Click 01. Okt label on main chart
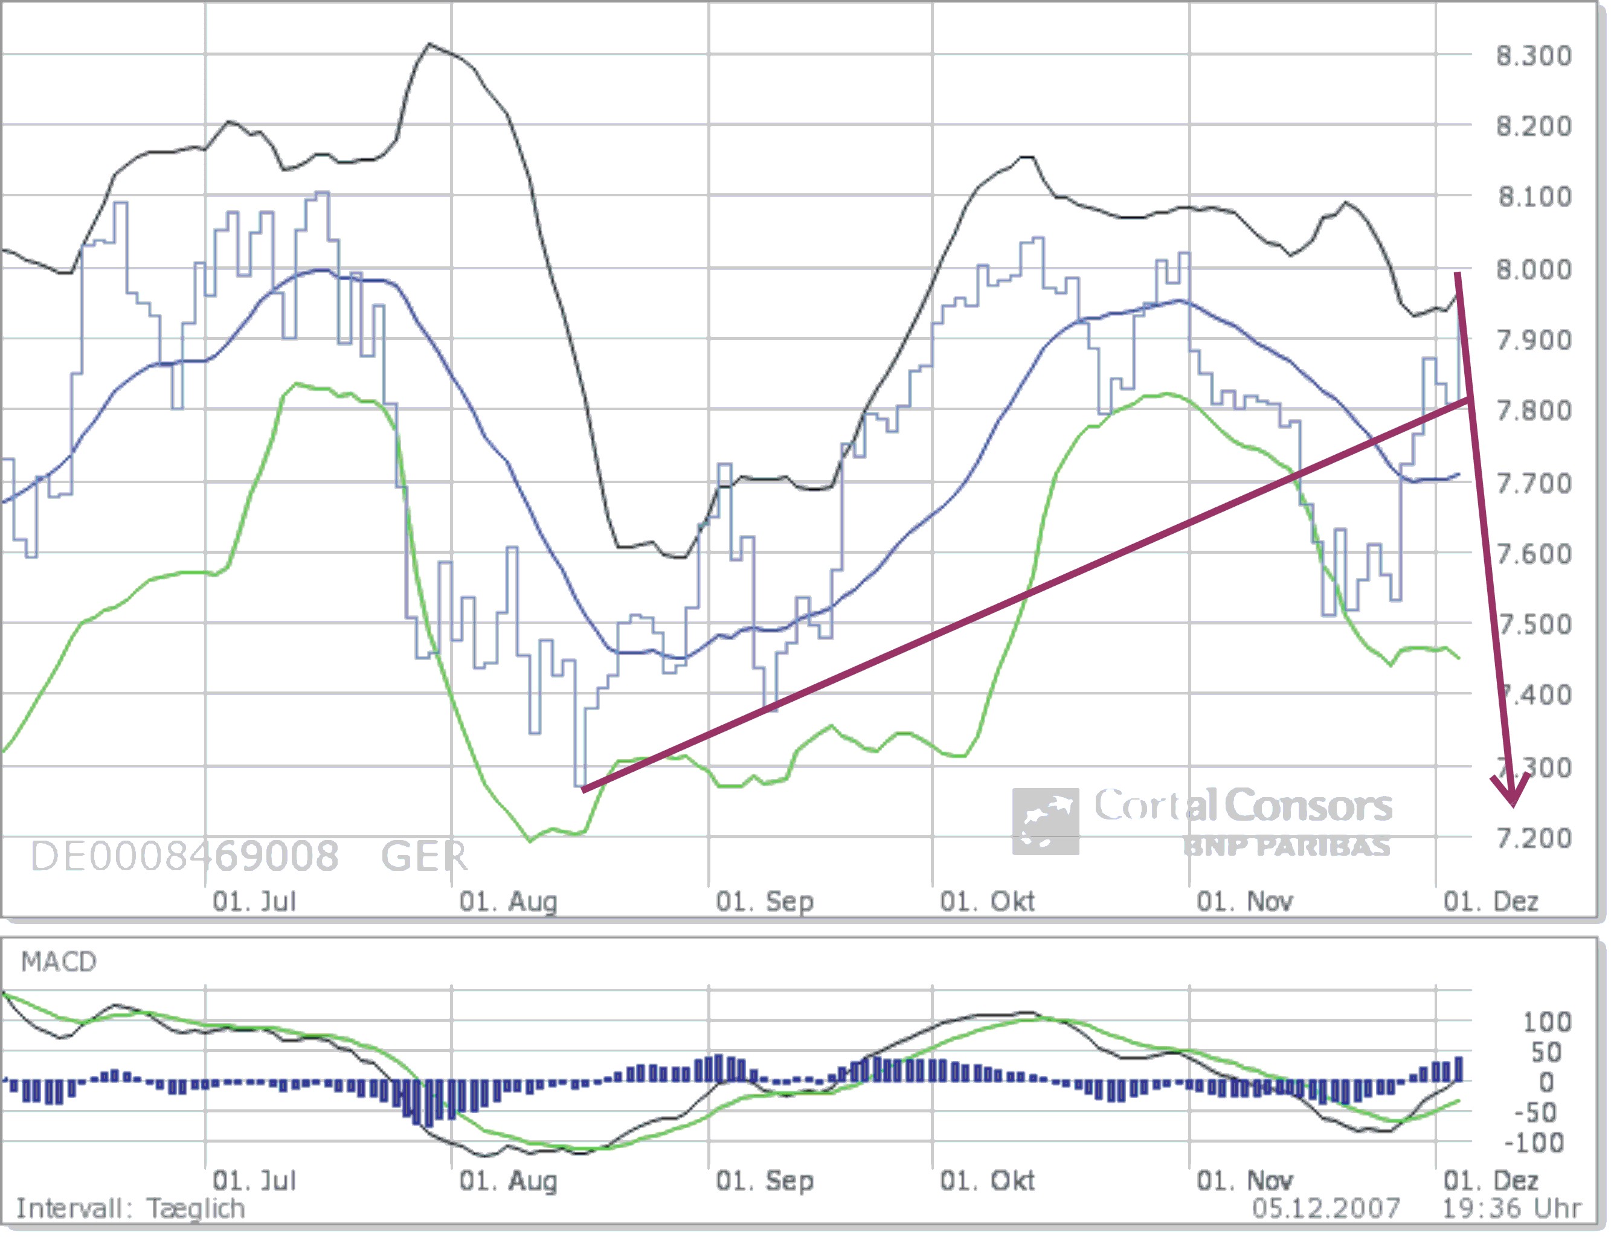This screenshot has width=1611, height=1238. tap(987, 901)
